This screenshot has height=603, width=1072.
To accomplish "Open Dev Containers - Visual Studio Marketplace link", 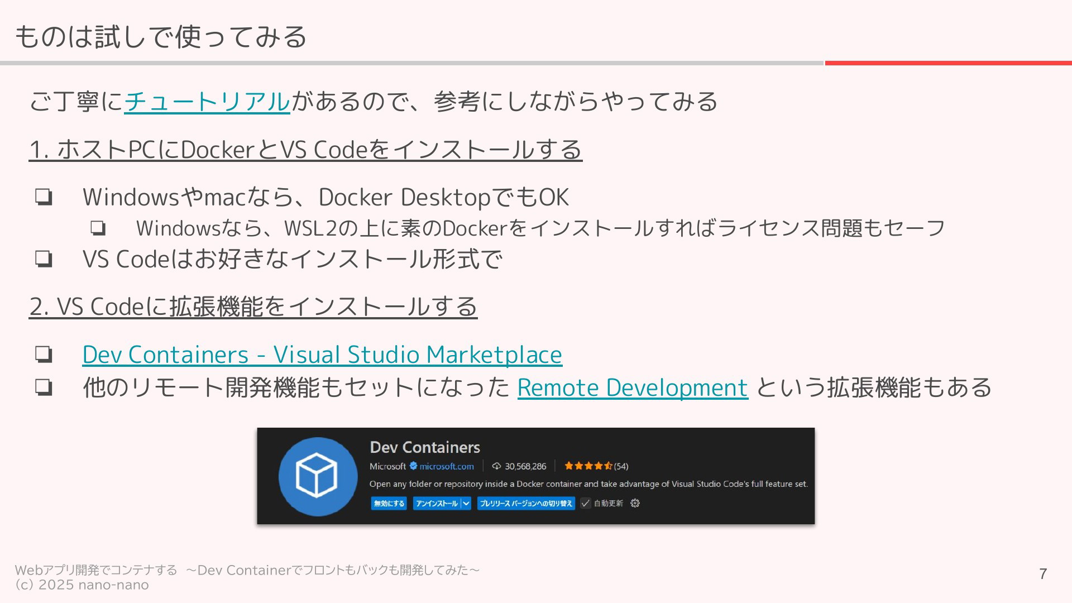I will (x=322, y=355).
